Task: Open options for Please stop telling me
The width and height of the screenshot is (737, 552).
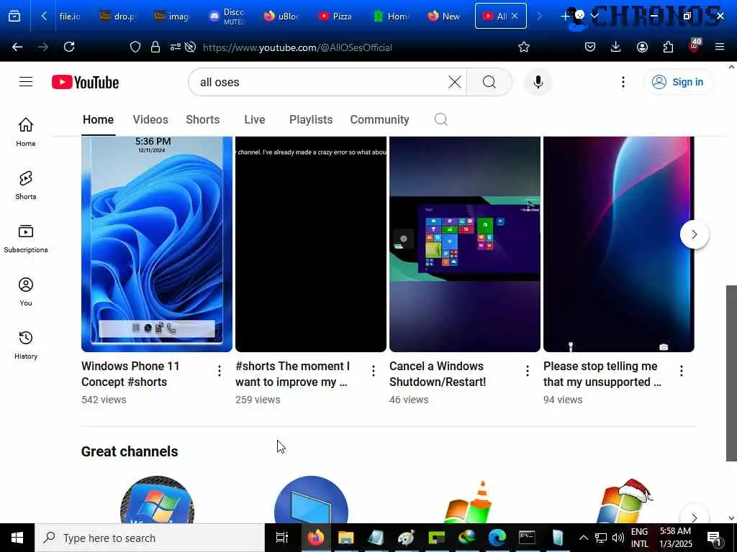Action: tap(682, 372)
